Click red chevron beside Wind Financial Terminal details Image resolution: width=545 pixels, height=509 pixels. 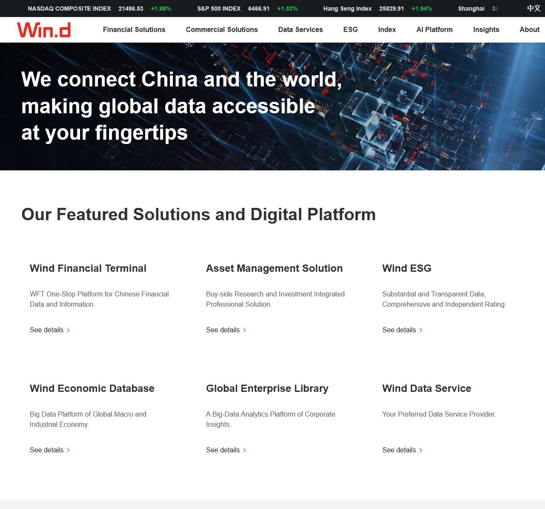(68, 330)
